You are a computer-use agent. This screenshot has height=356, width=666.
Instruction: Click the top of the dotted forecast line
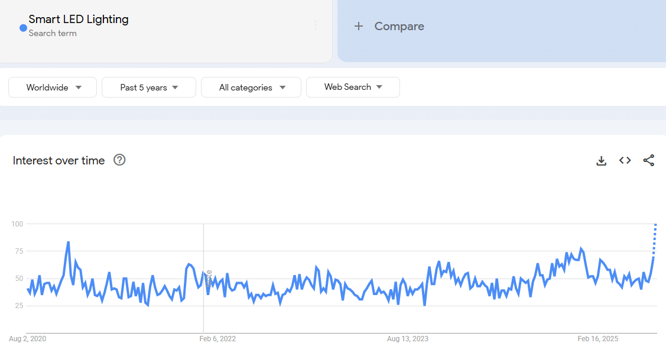(x=655, y=225)
